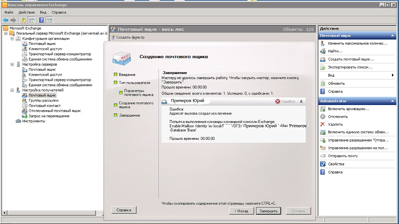Collapse the Почтовый ящик actions section

pos(392,36)
